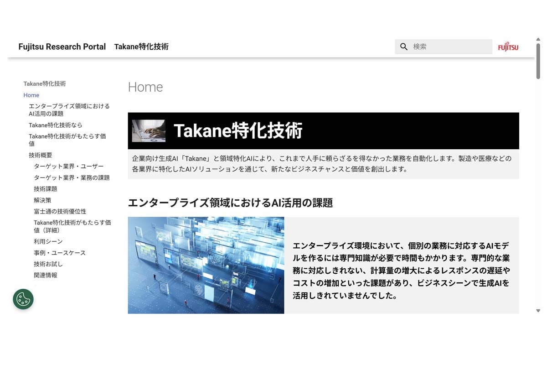Open the cookie settings icon
Image resolution: width=547 pixels, height=365 pixels.
point(23,299)
